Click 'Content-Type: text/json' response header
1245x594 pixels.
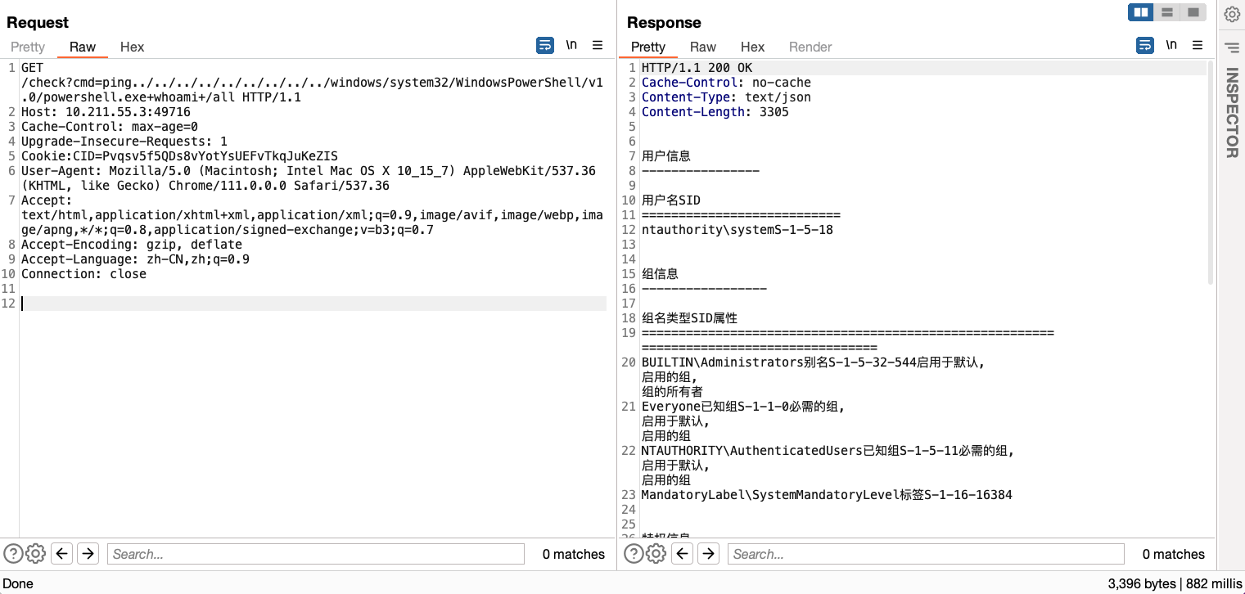(726, 97)
